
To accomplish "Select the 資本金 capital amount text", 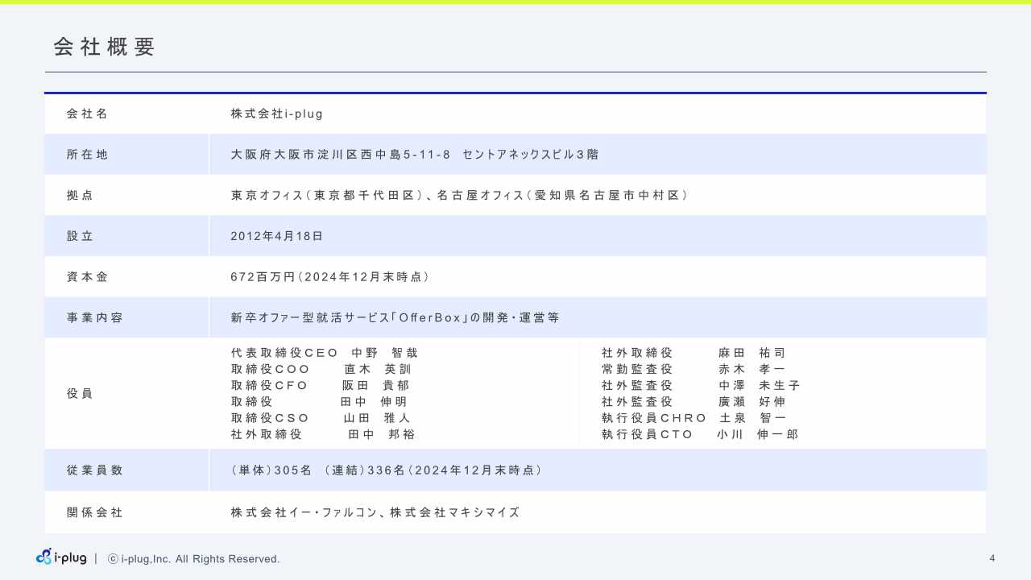I will [329, 276].
